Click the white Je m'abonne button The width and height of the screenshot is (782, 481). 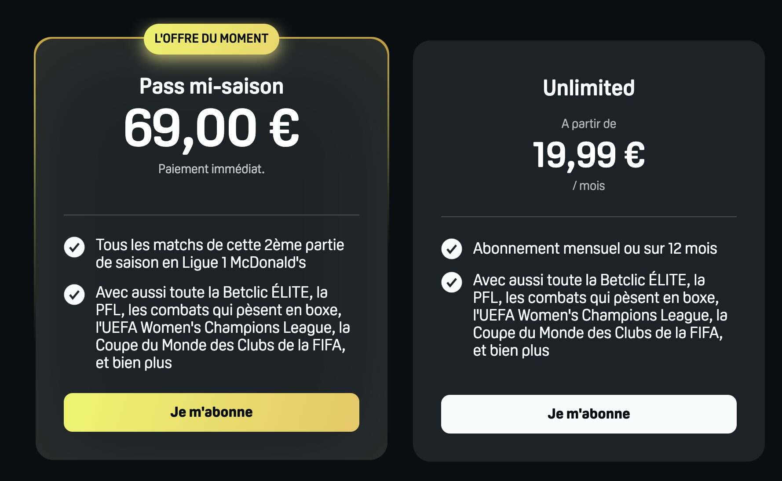point(588,414)
